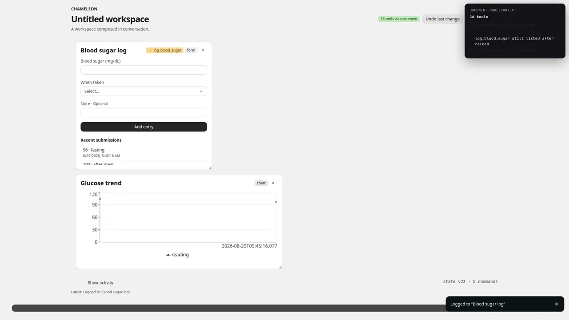Click 'A workspace composed in conversation.' subtitle
Screen dimensions: 569x320
pos(110,29)
